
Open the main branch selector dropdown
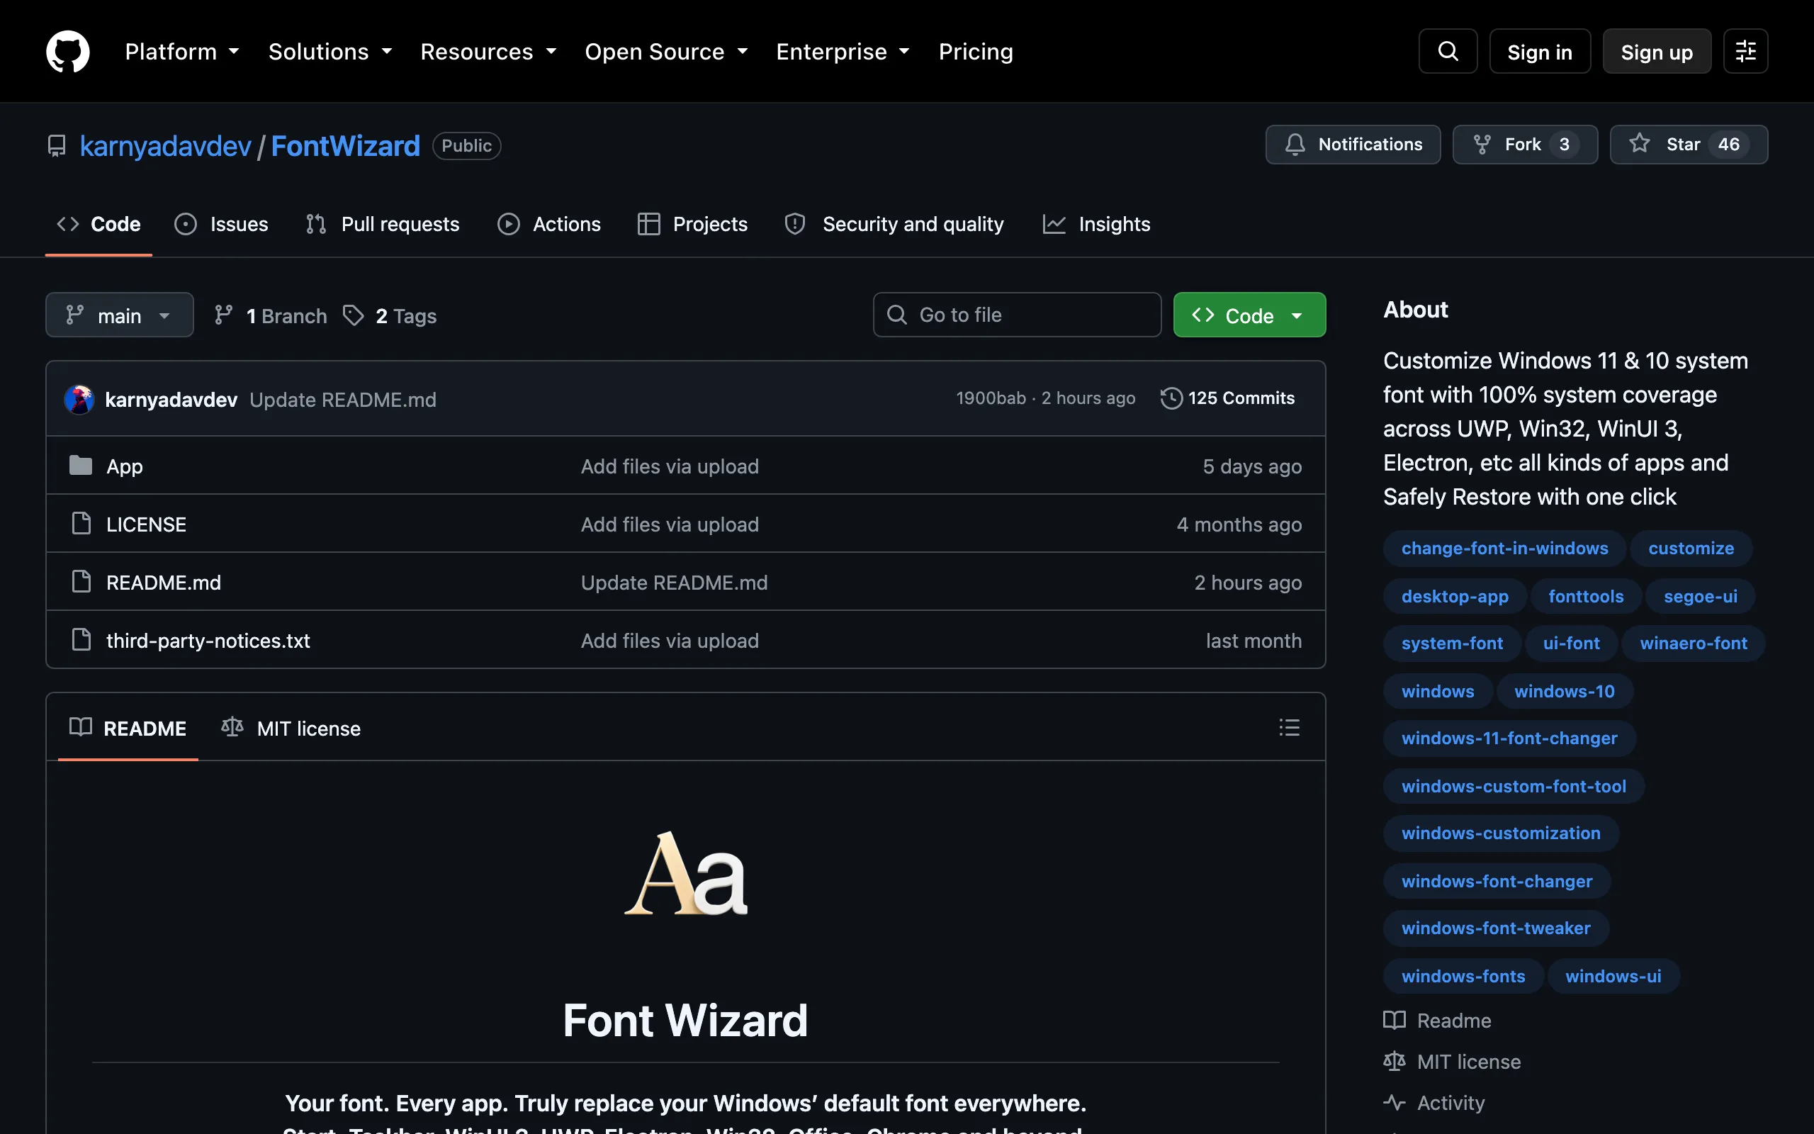tap(119, 315)
